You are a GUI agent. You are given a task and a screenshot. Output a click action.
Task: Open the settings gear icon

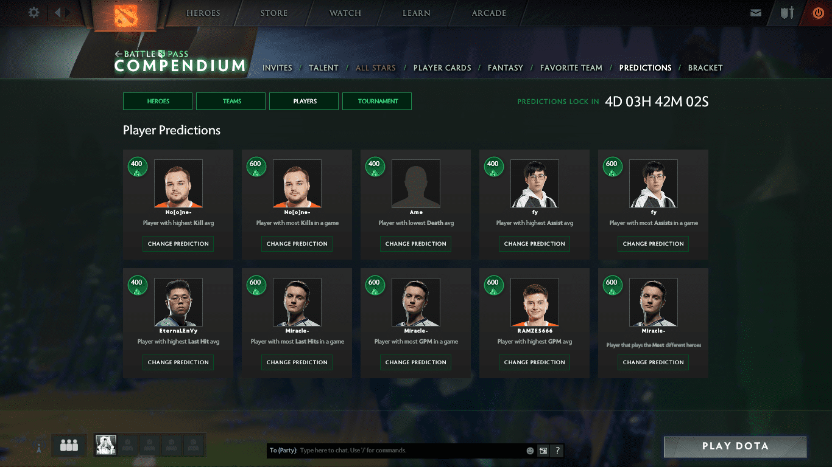(x=34, y=12)
